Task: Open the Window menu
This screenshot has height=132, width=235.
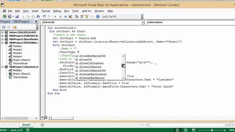Action: (x=99, y=11)
